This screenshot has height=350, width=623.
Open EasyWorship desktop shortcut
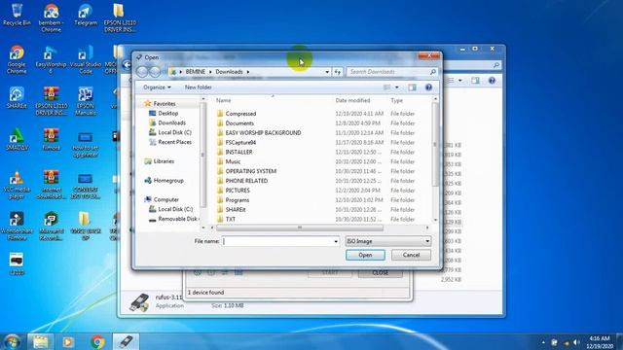tap(51, 59)
